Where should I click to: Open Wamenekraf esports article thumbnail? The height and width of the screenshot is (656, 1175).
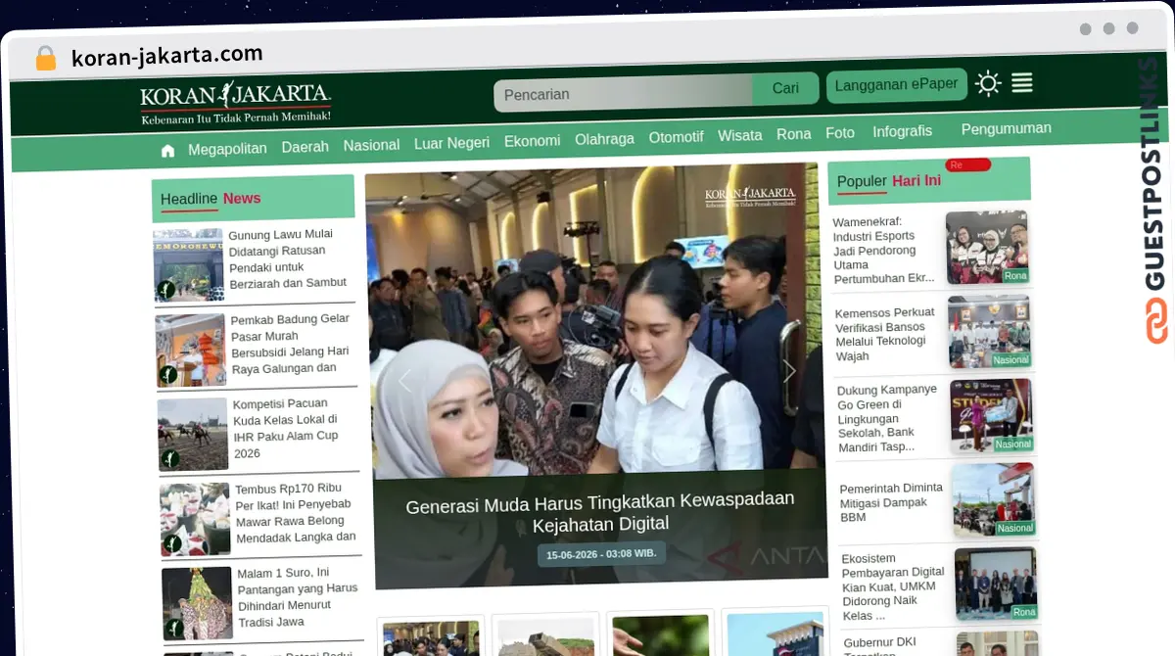[987, 248]
